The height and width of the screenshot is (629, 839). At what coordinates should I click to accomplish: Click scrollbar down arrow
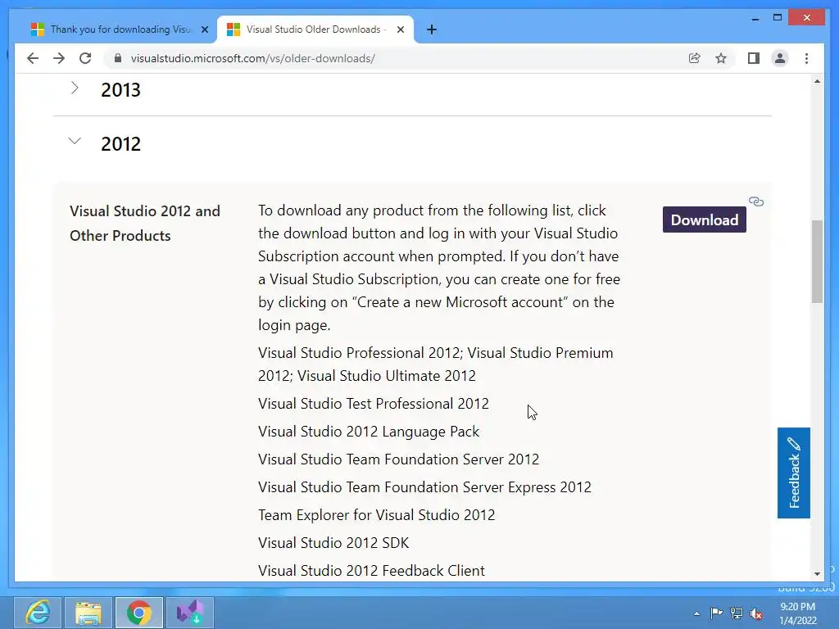[817, 574]
